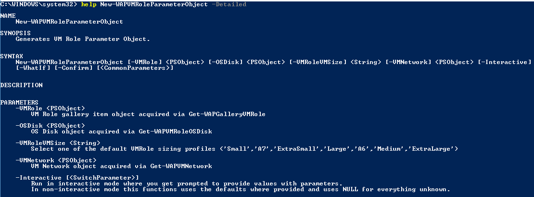The image size is (534, 197).
Task: Select the NAME section heading
Action: point(8,16)
